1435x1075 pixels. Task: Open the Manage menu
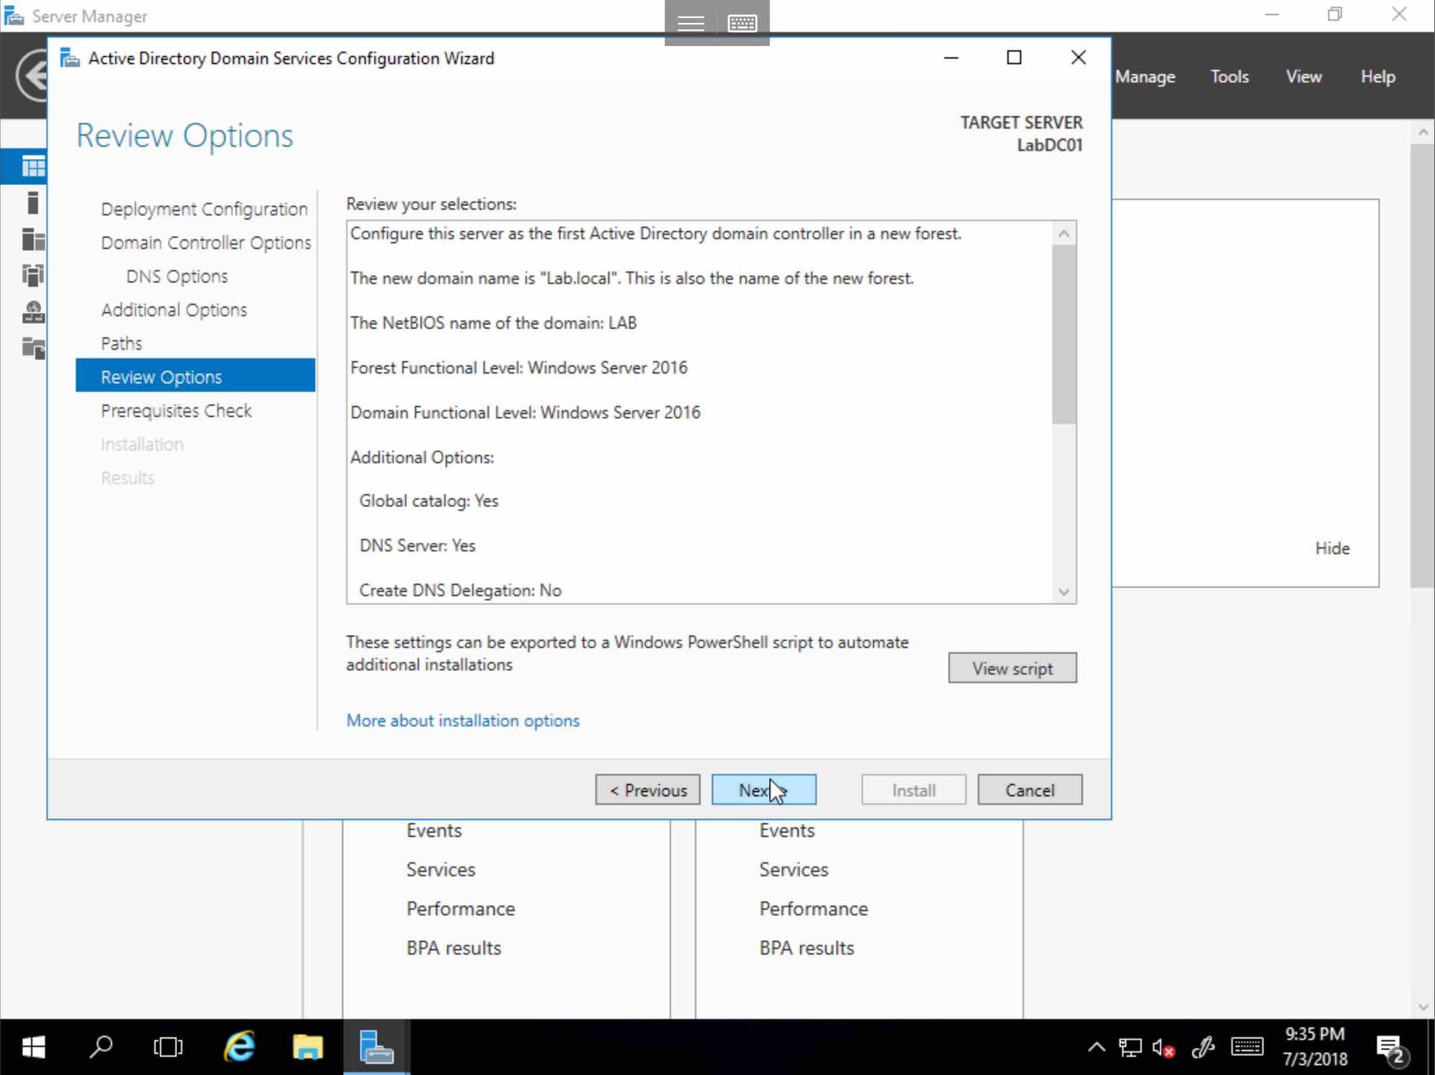coord(1145,76)
